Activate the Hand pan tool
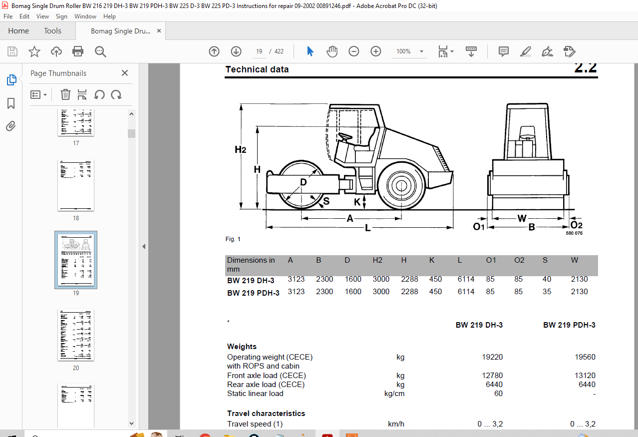 [332, 51]
